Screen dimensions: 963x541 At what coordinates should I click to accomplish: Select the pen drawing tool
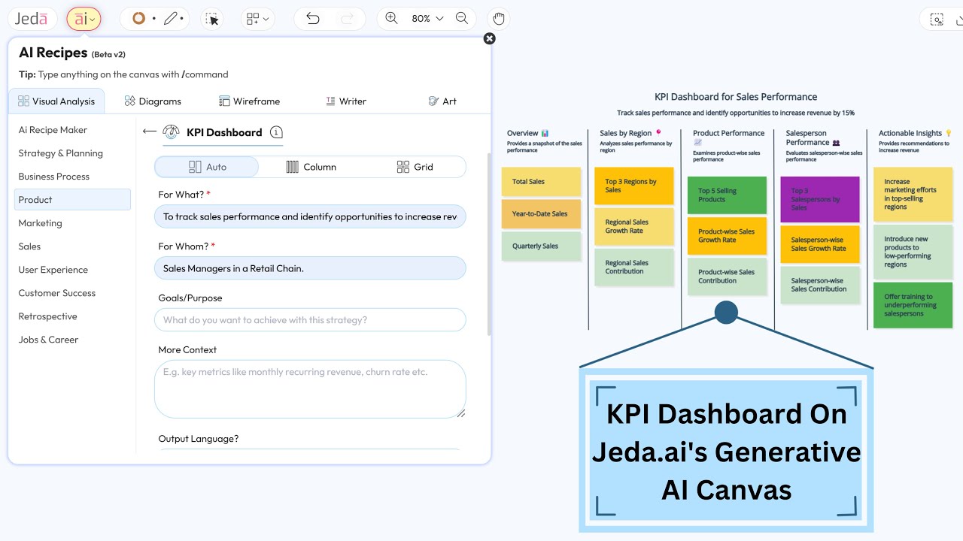171,19
